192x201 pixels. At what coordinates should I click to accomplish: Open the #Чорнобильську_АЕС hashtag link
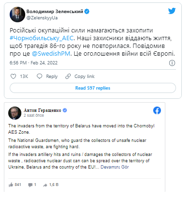pos(42,38)
